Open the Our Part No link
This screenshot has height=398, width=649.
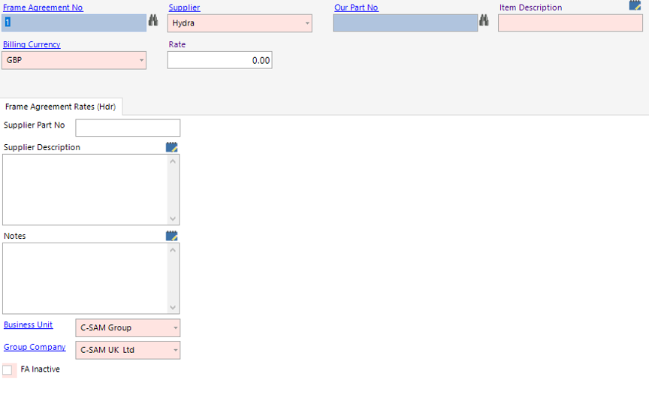(356, 8)
